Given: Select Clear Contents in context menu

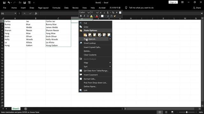Looking at the screenshot, I should 95,55.
